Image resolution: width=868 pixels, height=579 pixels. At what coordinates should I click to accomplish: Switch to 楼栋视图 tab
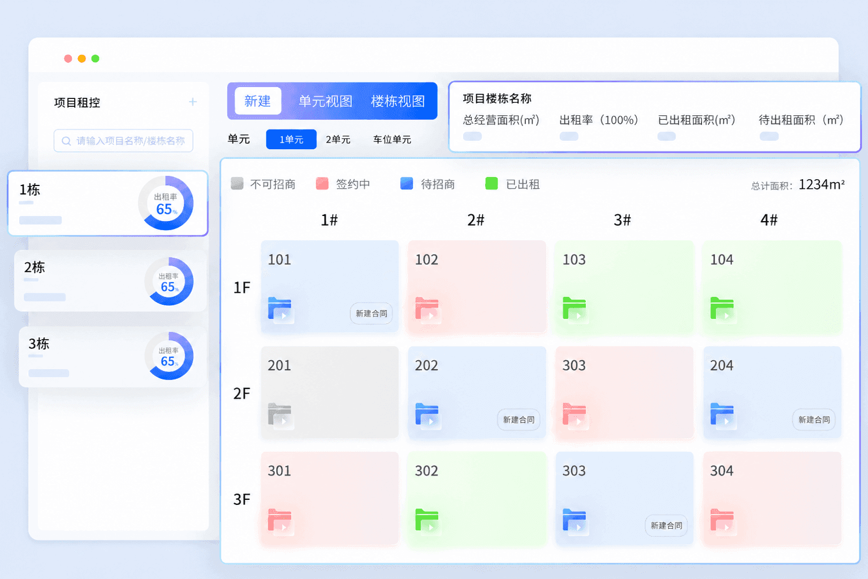pyautogui.click(x=398, y=101)
